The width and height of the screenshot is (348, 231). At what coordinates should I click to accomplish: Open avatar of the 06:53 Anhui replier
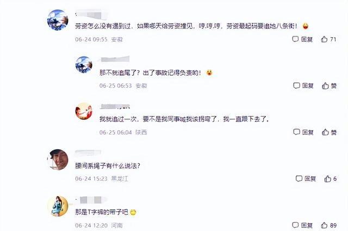pyautogui.click(x=84, y=64)
